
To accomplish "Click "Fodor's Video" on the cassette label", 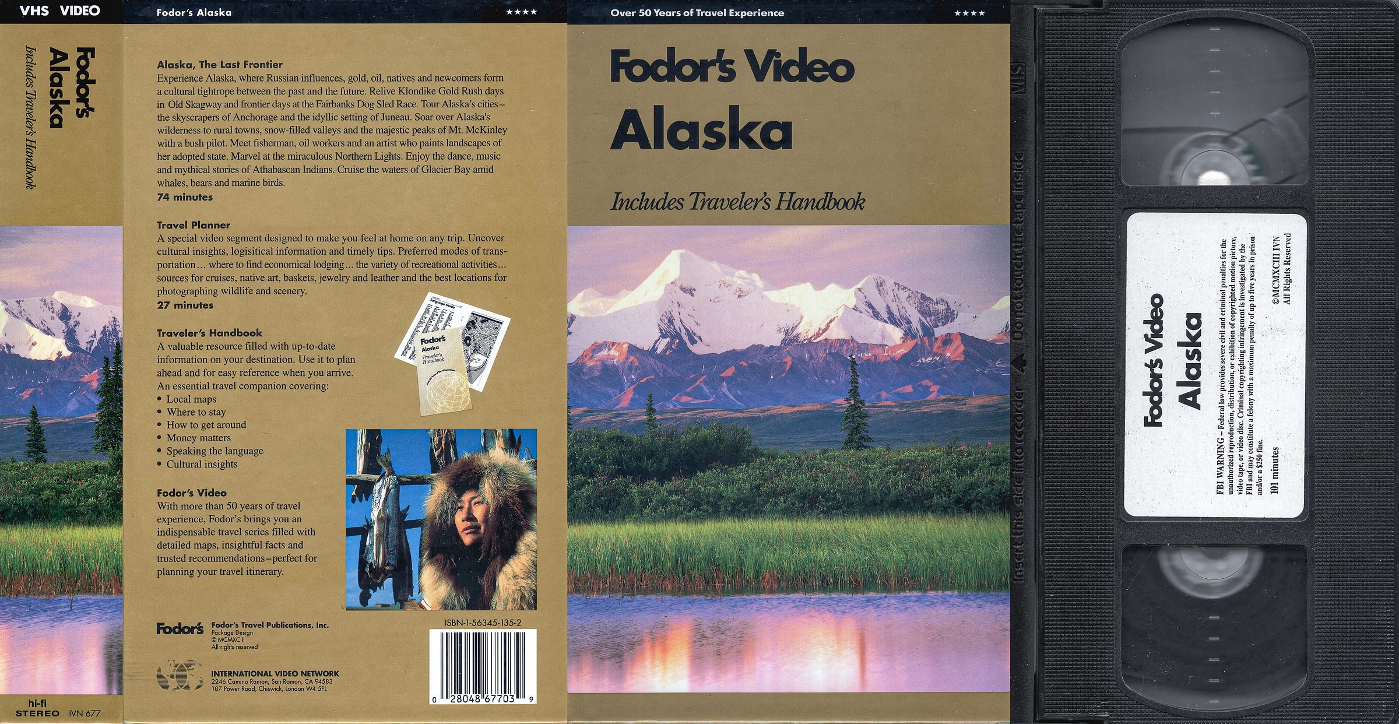I will click(1153, 360).
